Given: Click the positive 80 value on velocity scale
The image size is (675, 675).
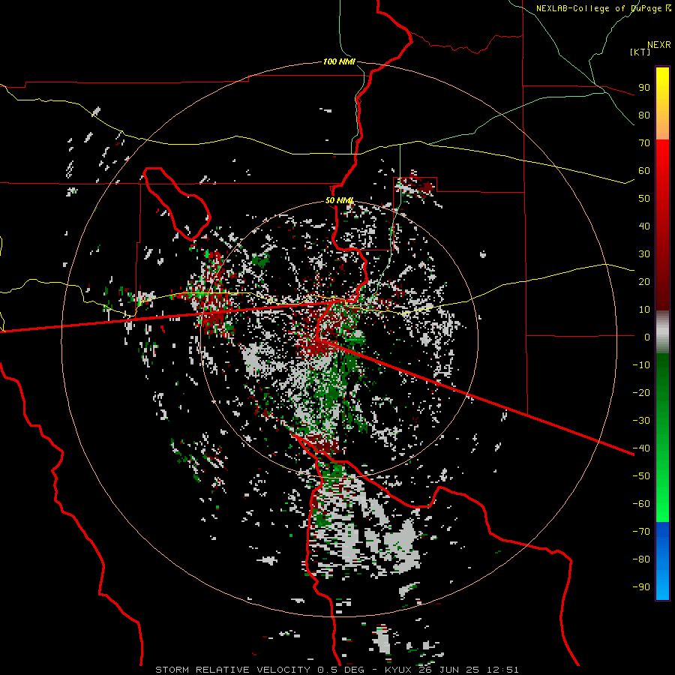Looking at the screenshot, I should click(644, 115).
